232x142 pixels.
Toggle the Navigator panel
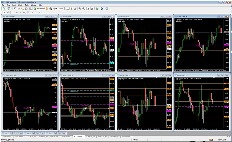(x=23, y=9)
